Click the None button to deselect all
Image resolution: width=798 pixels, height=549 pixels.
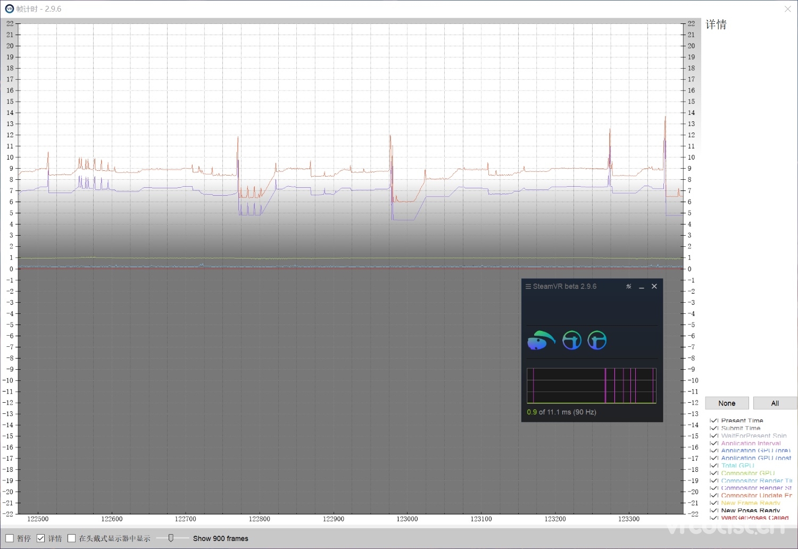pyautogui.click(x=727, y=403)
